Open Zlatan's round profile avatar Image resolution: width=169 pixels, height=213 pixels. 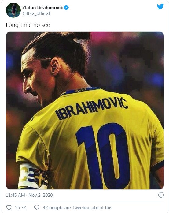(13, 10)
